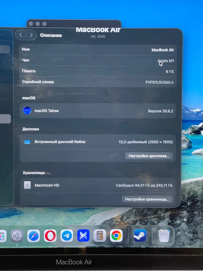Click the "Имя" row label
Screen dimensions: 203x271
26,49
